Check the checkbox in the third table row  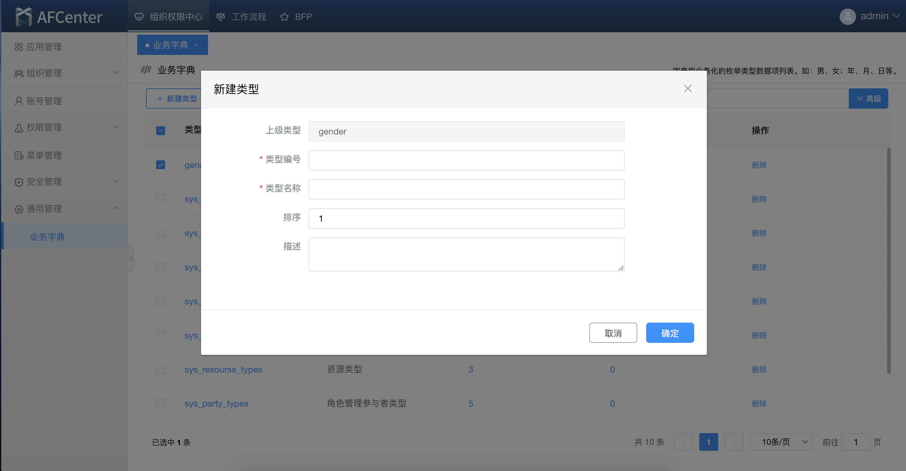click(160, 233)
